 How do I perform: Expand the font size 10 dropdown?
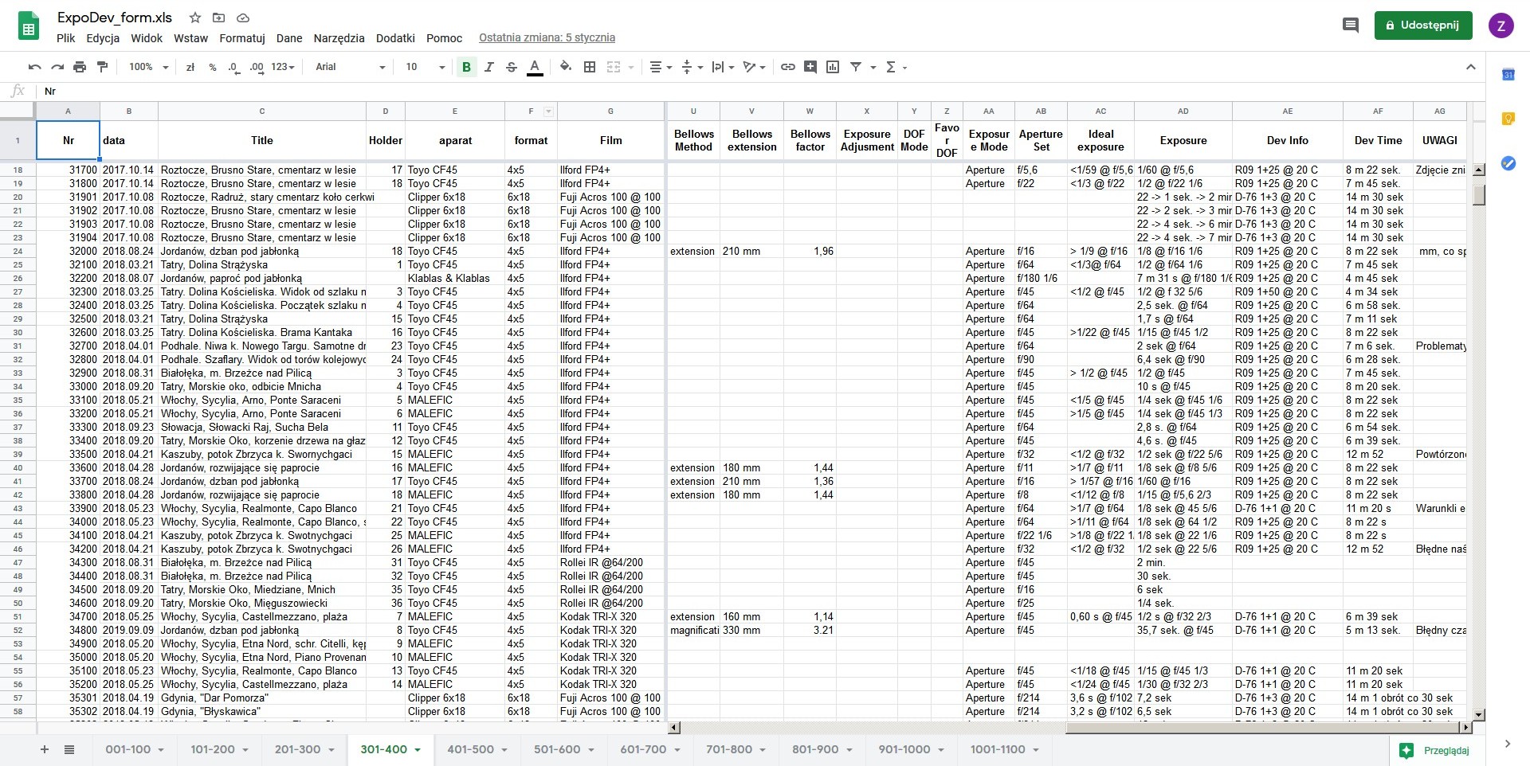(425, 67)
